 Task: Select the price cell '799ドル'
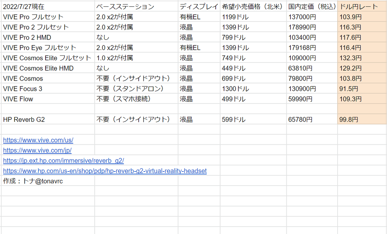[x=253, y=38]
